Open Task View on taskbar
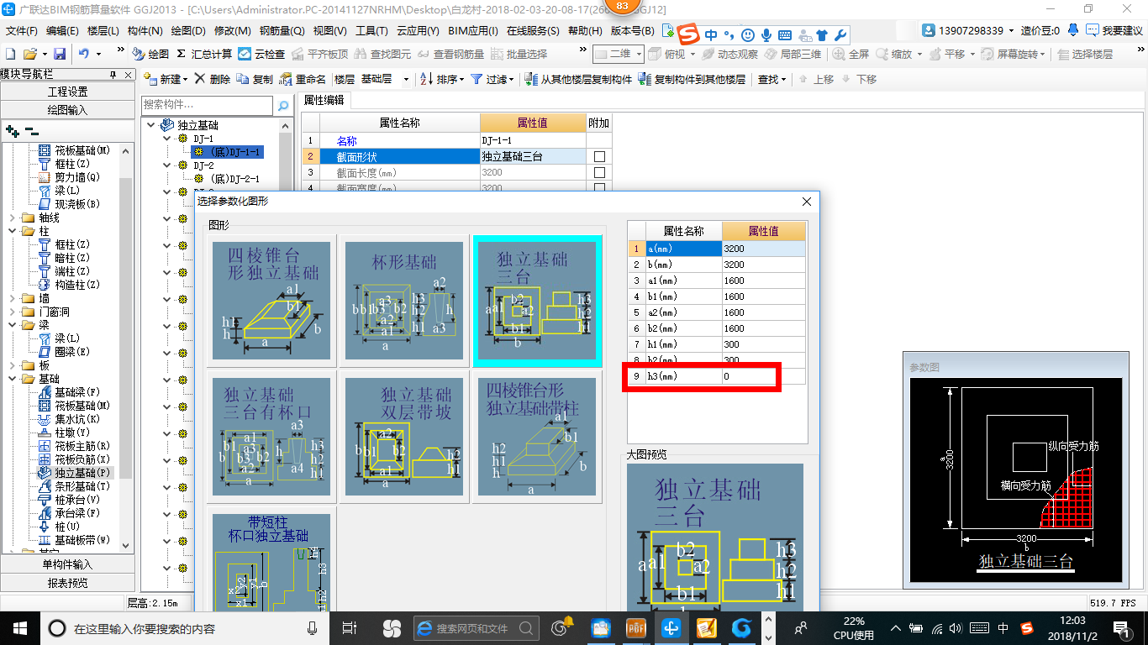The width and height of the screenshot is (1148, 645). click(350, 627)
